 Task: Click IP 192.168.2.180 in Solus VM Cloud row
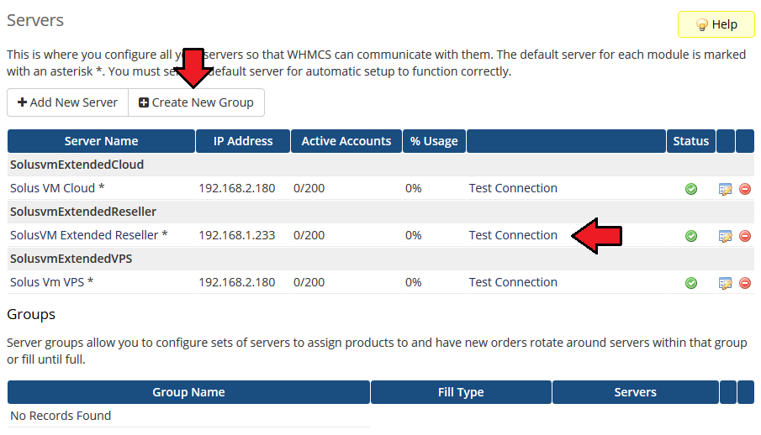pyautogui.click(x=237, y=188)
